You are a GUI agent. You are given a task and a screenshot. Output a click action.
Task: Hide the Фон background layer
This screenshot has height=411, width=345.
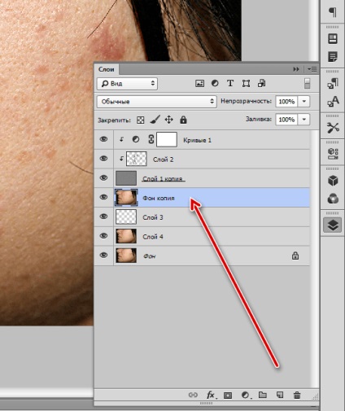(x=103, y=256)
